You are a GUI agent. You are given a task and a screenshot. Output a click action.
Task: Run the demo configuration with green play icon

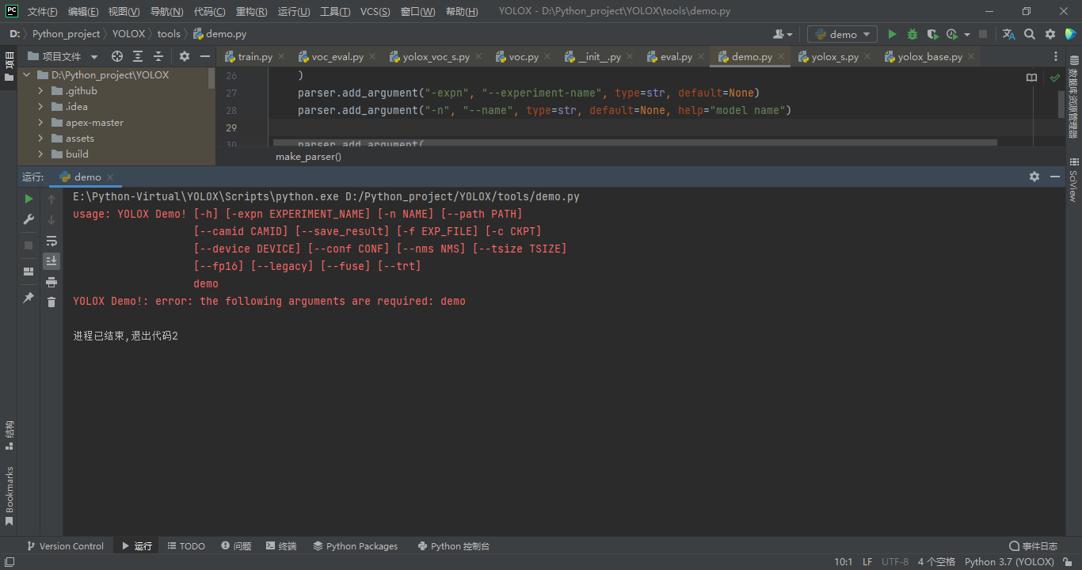pyautogui.click(x=893, y=34)
